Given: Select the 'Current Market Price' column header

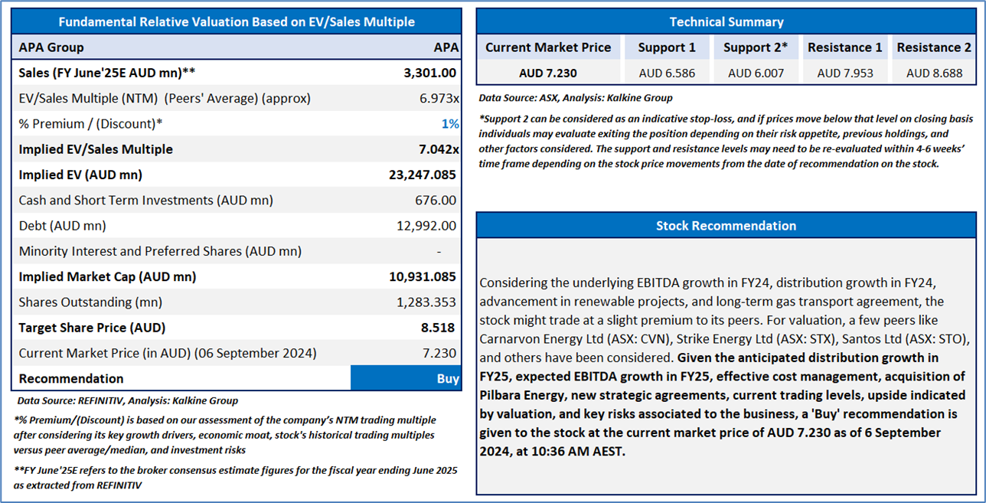Looking at the screenshot, I should [x=548, y=47].
